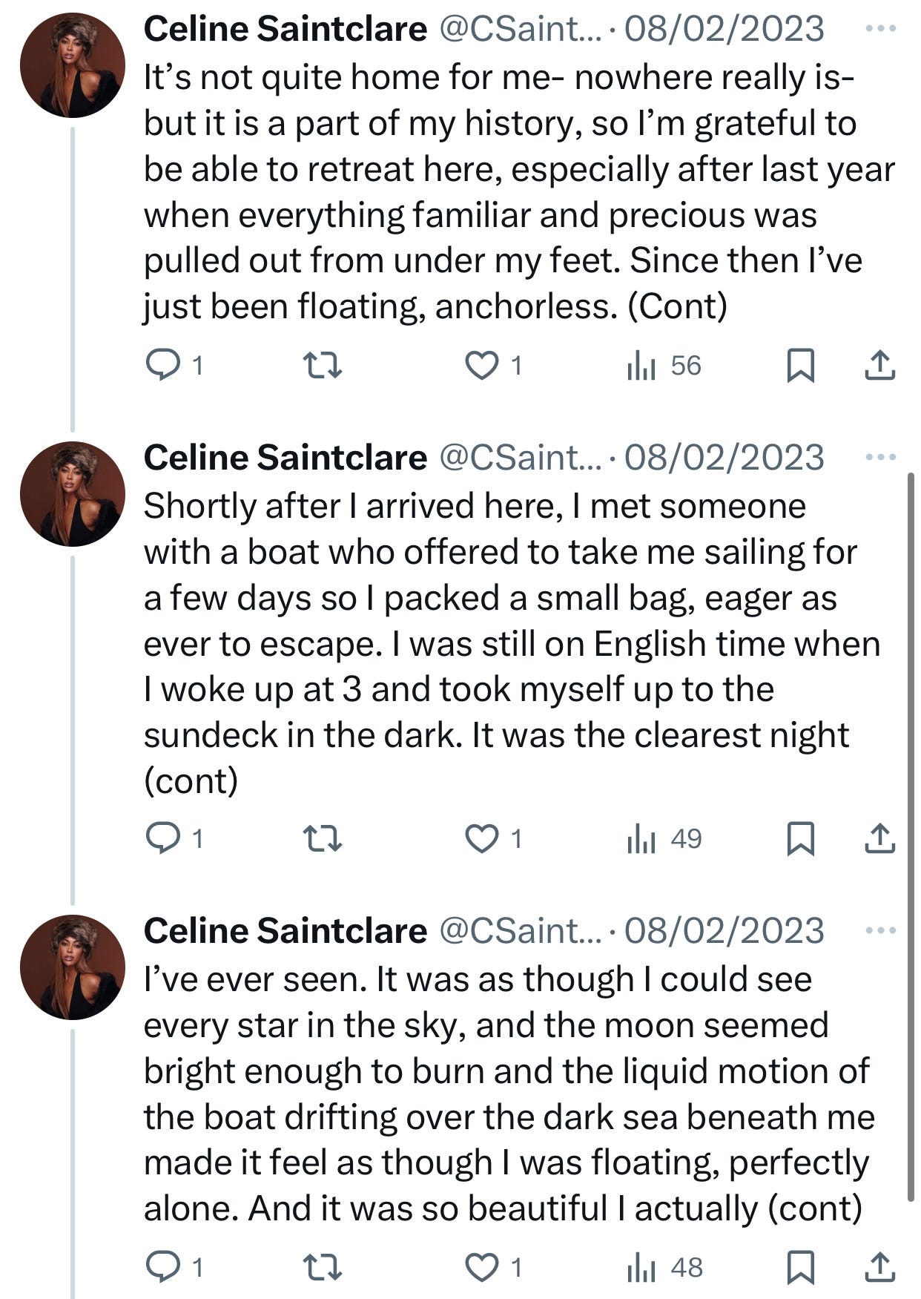Open Celine Saintclare's profile from first tweet name
Screen dimensions: 921x1299
(285, 29)
